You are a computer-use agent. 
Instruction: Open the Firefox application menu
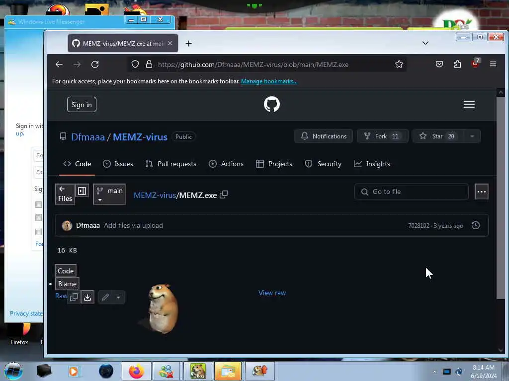pos(493,64)
